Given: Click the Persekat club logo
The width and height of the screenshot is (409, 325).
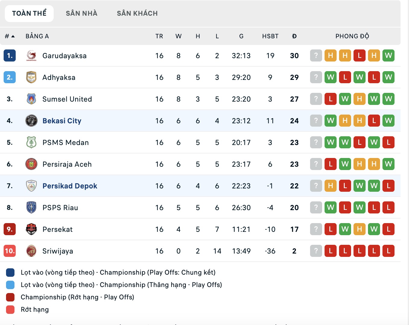Looking at the screenshot, I should [31, 229].
